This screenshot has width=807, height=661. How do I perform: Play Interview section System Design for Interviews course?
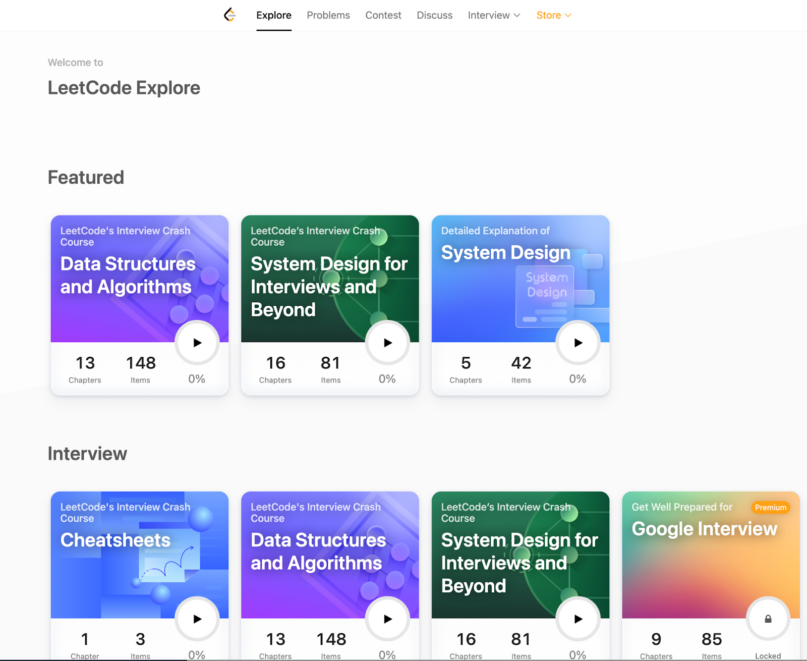[578, 619]
